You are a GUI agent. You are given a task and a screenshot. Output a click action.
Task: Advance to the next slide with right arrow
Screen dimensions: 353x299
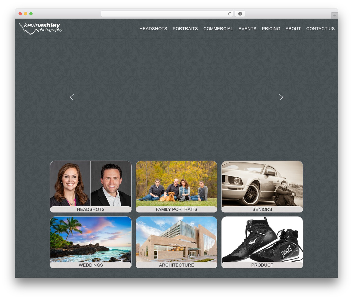(x=281, y=97)
